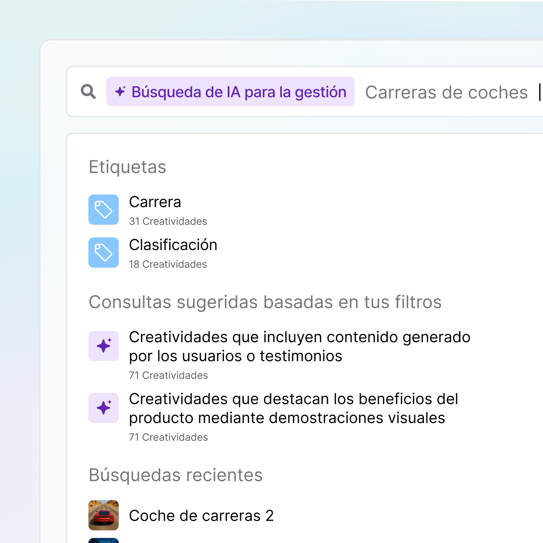Select suggested query about testimonios
Image resolution: width=543 pixels, height=543 pixels.
pos(300,346)
